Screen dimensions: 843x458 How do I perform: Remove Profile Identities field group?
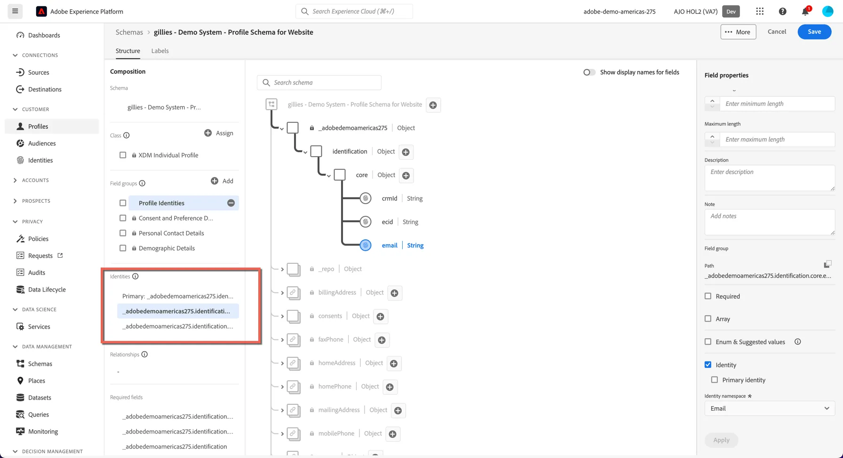click(x=231, y=203)
